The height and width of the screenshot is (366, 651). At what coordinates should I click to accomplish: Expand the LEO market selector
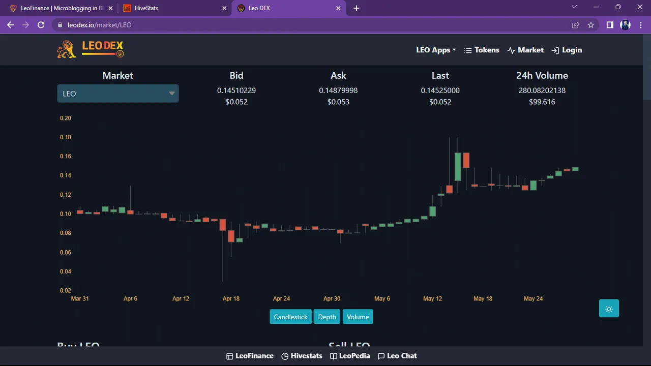coord(118,94)
